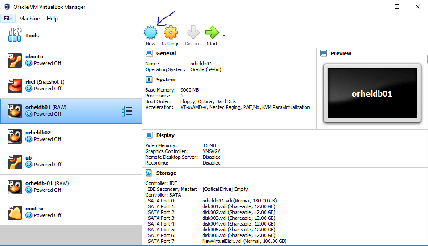The width and height of the screenshot is (428, 246).
Task: Select the rhel (Snapshot 1) machine name
Action: coord(45,82)
